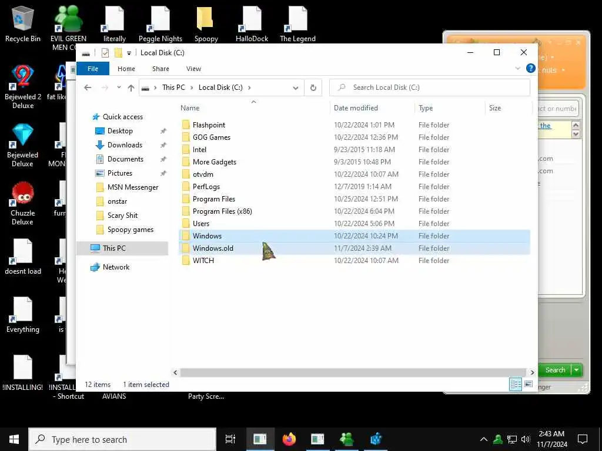
Task: Expand the chevron after Local Disk (C:) in path
Action: (249, 87)
